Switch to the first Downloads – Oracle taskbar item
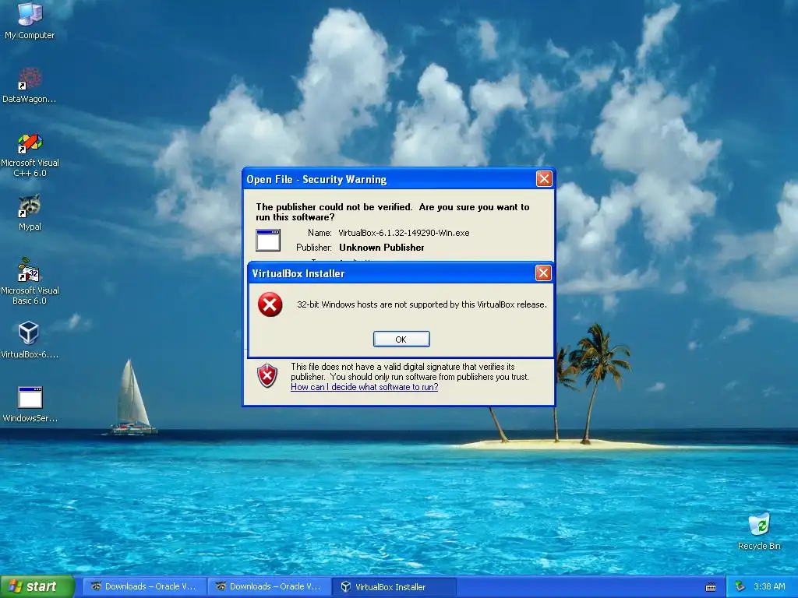Screen dimensions: 798x598 [144, 586]
